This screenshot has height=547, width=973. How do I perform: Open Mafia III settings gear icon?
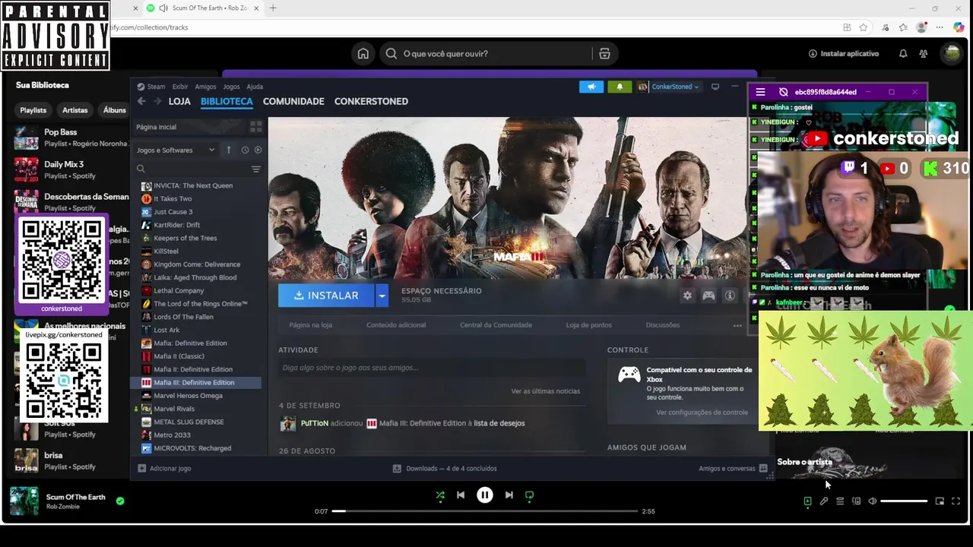coord(687,296)
